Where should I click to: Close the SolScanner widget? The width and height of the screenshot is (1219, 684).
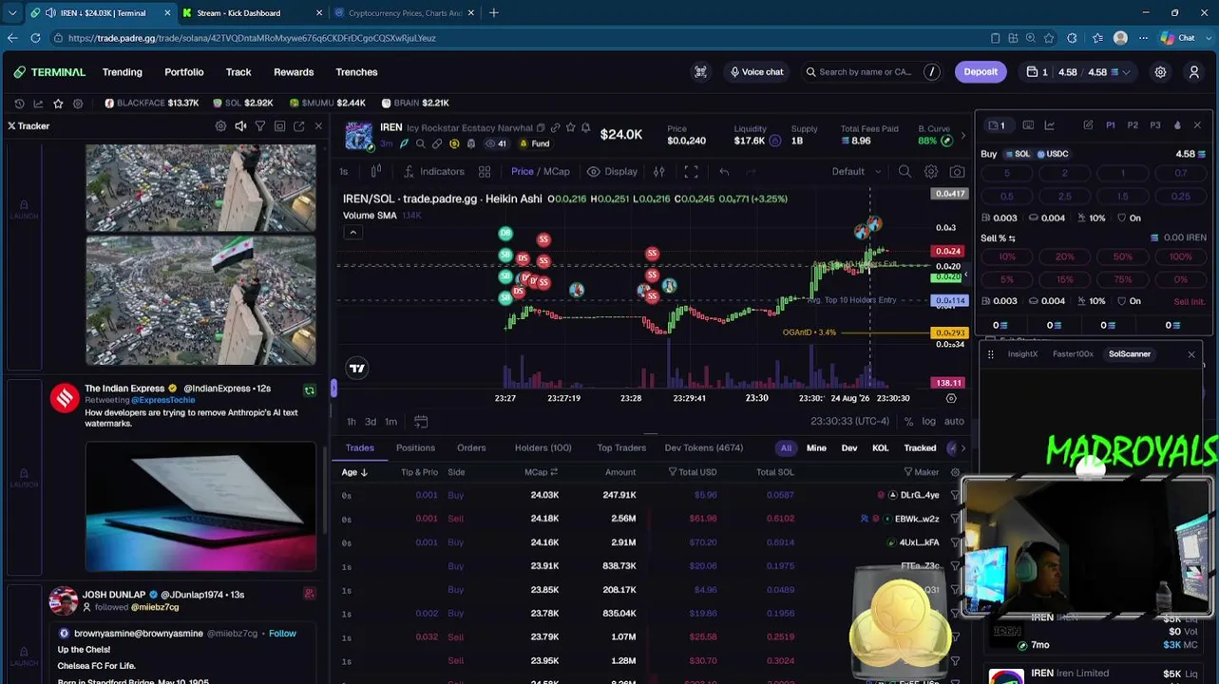pos(1191,354)
